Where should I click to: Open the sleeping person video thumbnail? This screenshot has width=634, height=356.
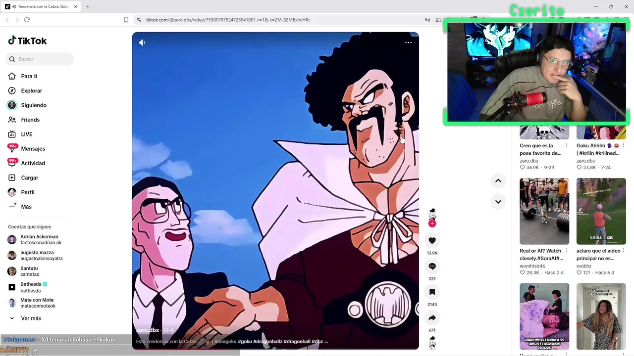coord(544,316)
